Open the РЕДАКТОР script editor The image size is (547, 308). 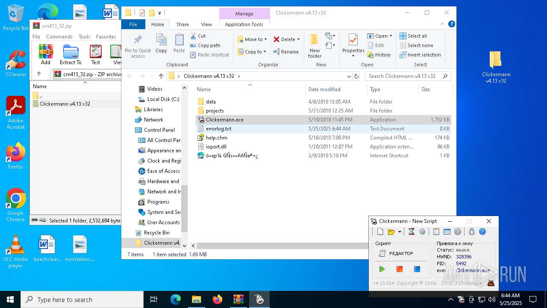(401, 254)
